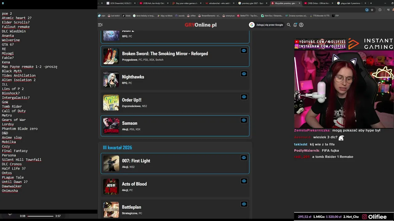Open the Samson cover thumbnail
This screenshot has width=394, height=221.
click(111, 126)
